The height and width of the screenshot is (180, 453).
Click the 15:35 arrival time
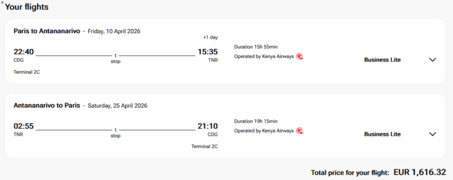coord(207,52)
